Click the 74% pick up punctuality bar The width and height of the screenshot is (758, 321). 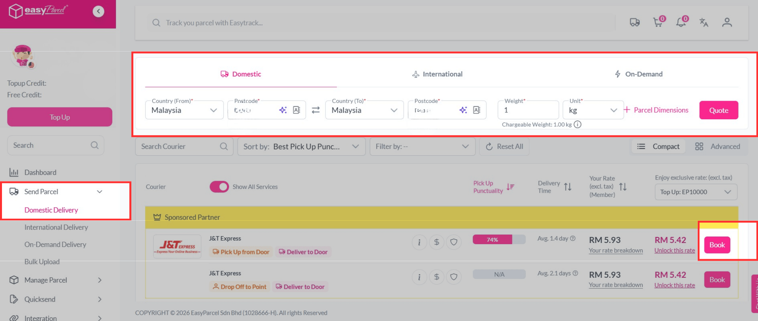coord(499,240)
